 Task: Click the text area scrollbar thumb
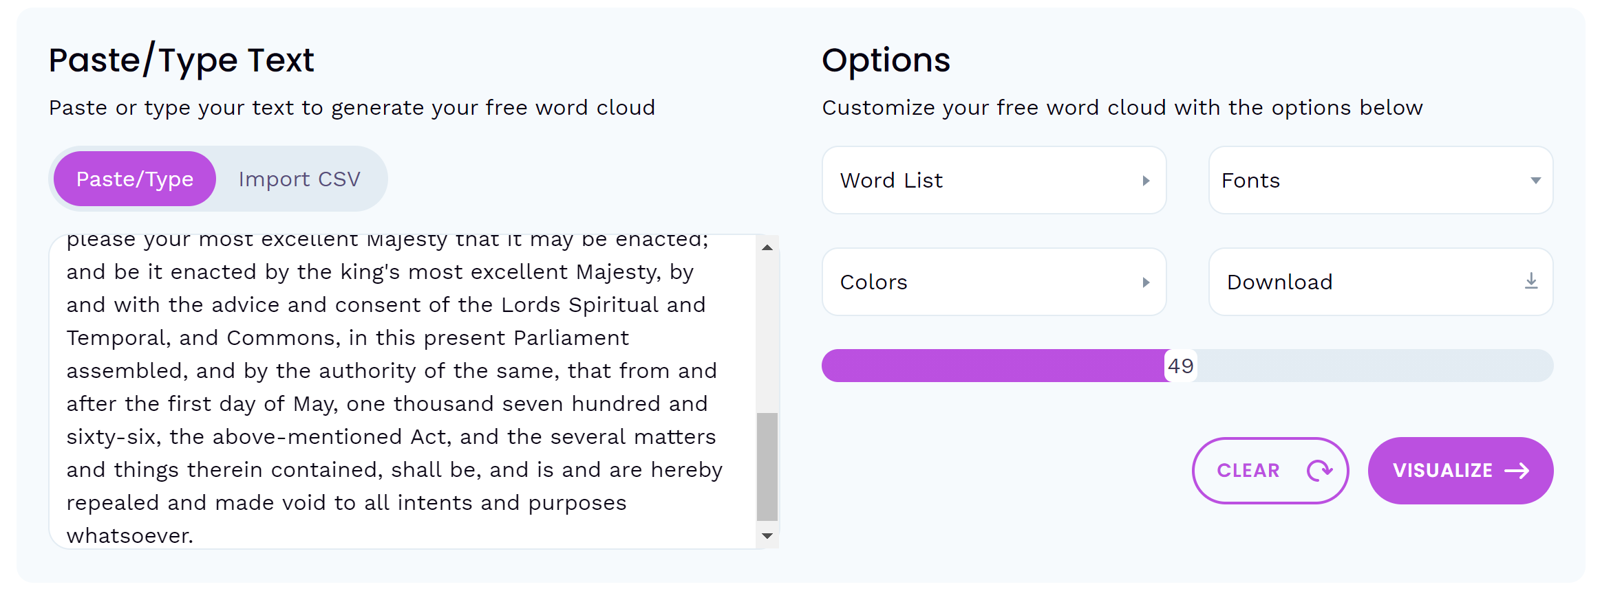tap(767, 467)
